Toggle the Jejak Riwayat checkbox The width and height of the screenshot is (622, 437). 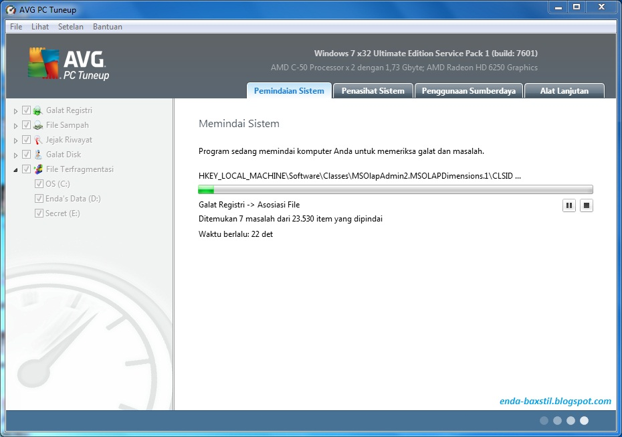[26, 140]
